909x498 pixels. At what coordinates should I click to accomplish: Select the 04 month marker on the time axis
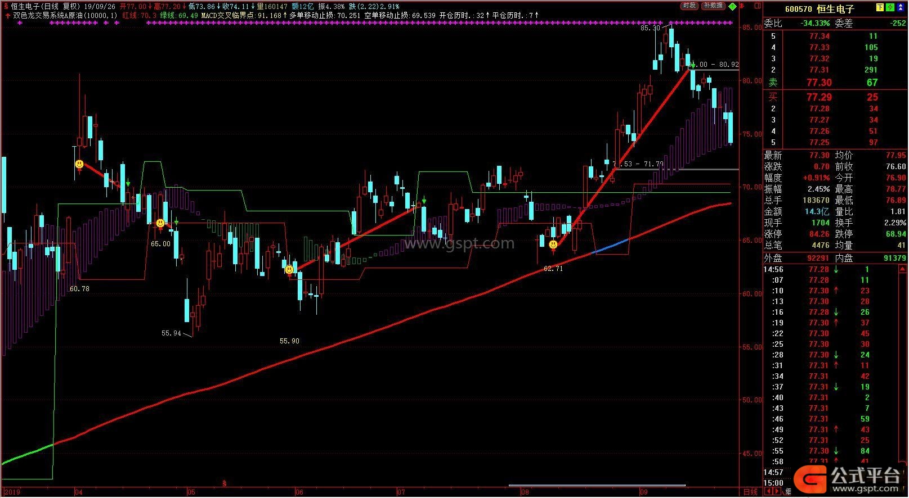(x=78, y=492)
